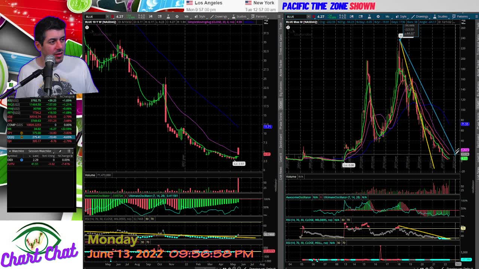This screenshot has height=269, width=479.
Task: Click the Lo: 0.08 label on right chart
Action: tap(348, 165)
